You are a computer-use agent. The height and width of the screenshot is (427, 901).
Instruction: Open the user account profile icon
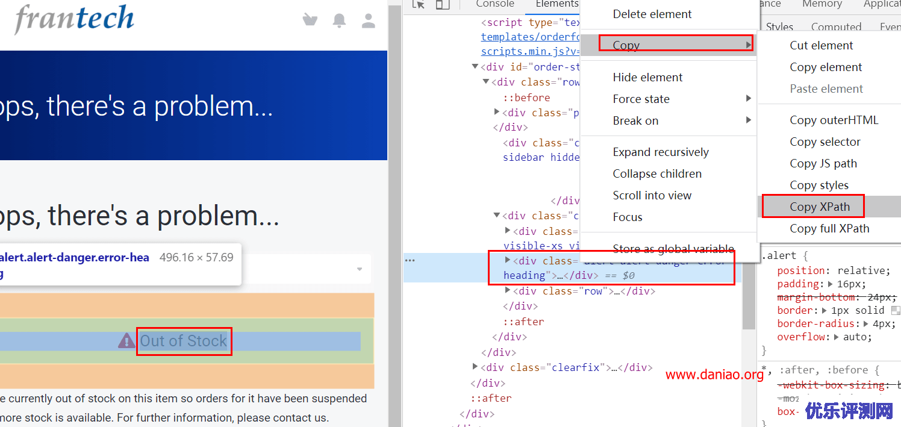[x=368, y=21]
